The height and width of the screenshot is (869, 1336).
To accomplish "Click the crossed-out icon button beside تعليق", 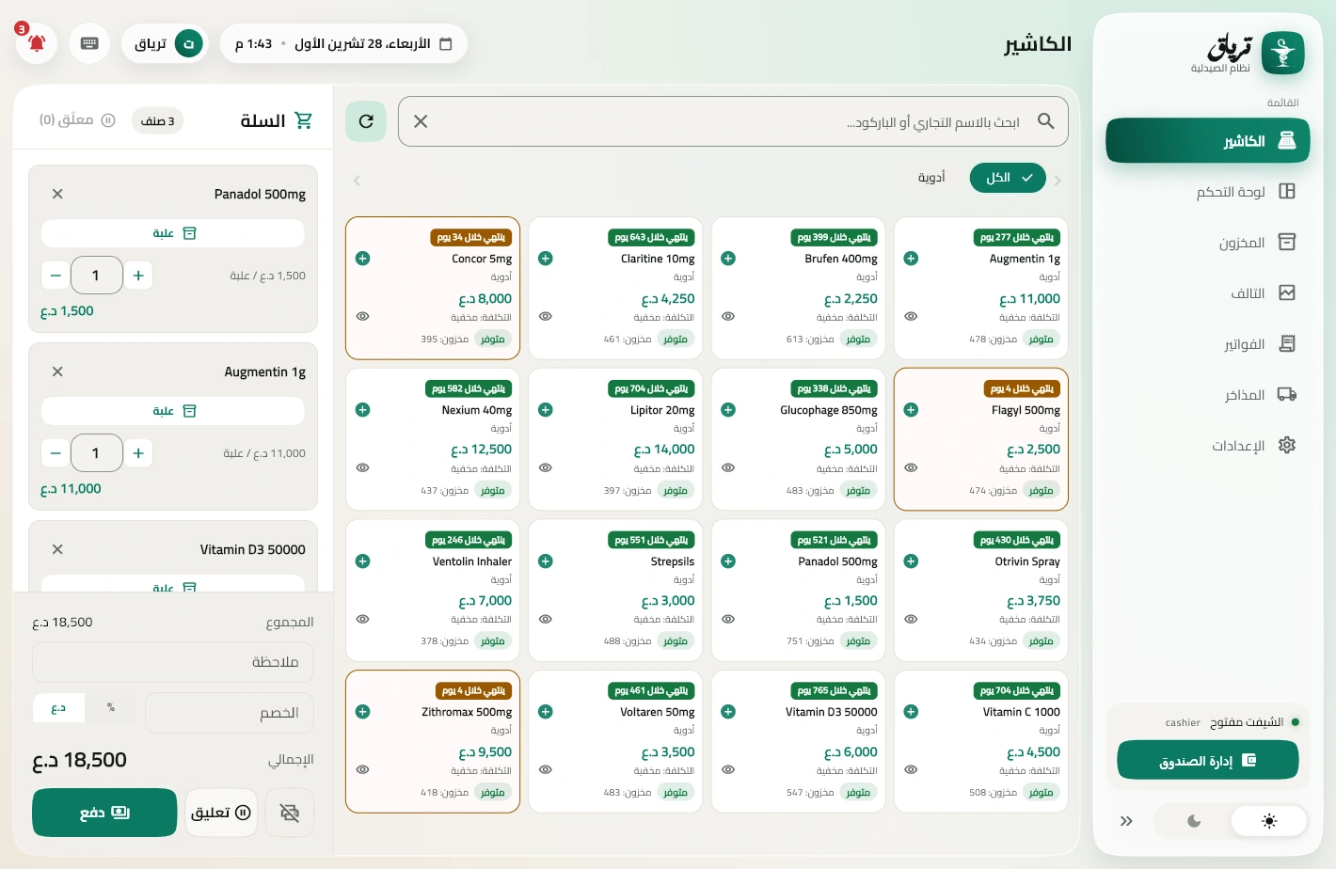I will [x=290, y=813].
